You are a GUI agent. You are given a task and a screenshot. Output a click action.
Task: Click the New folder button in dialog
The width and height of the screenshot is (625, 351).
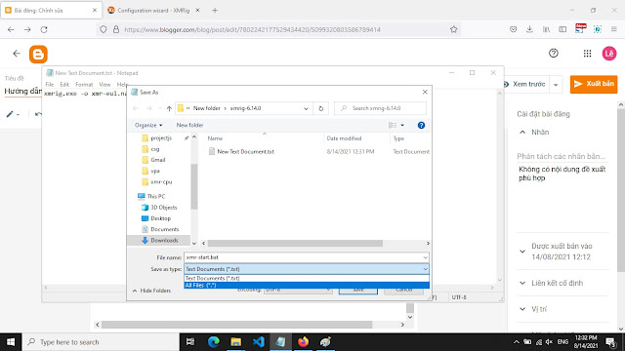(189, 125)
